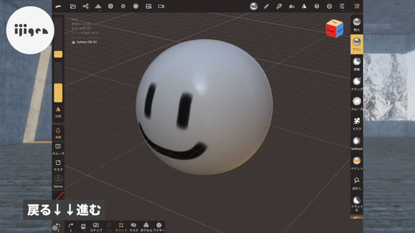Open the Layers stack menu
This screenshot has width=415, height=233.
tap(317, 6)
